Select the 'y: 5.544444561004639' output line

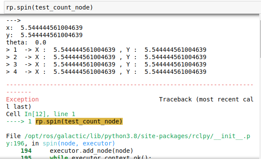(44, 35)
